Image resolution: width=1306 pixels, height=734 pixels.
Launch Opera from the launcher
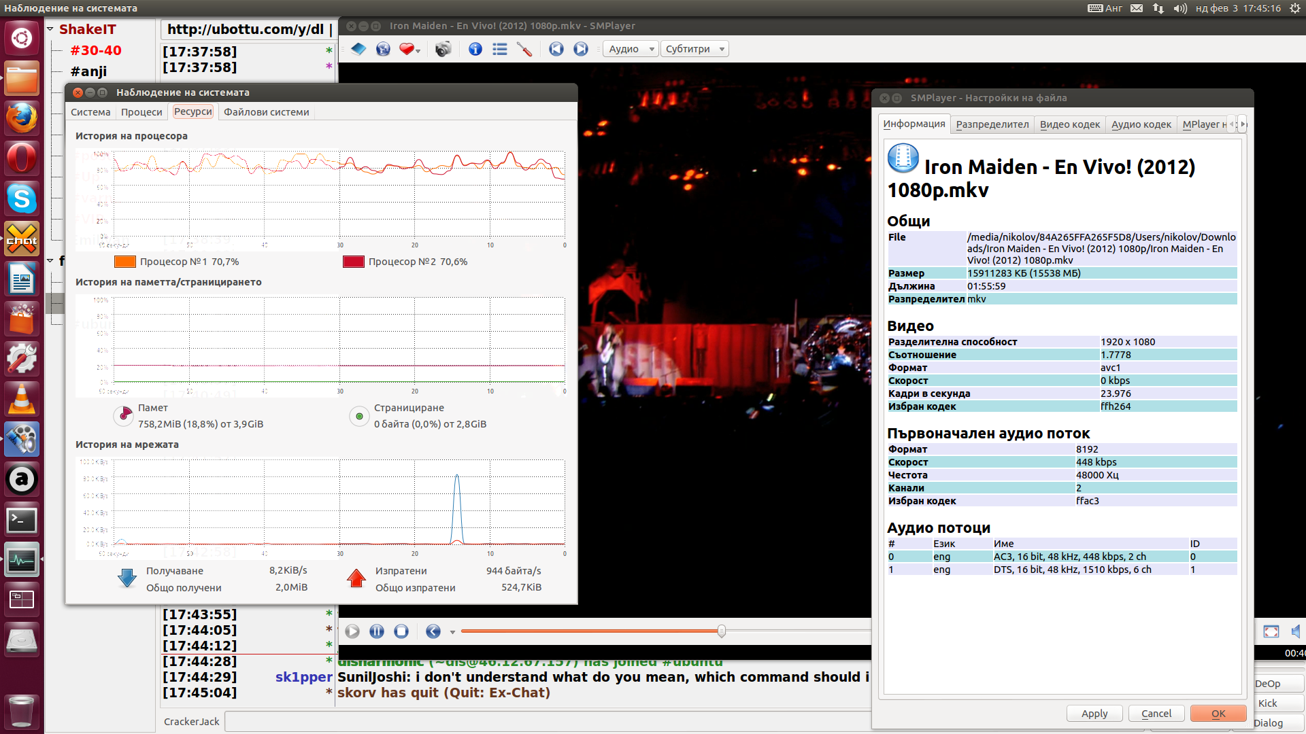(22, 158)
